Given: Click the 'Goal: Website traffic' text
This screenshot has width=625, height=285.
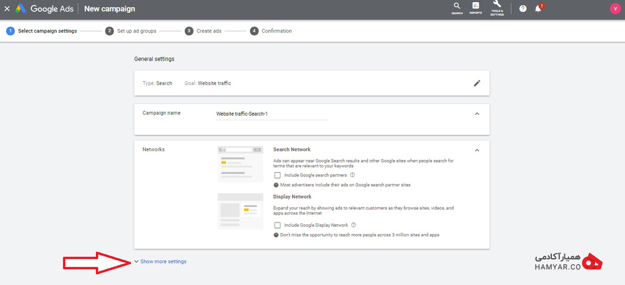Looking at the screenshot, I should (208, 83).
